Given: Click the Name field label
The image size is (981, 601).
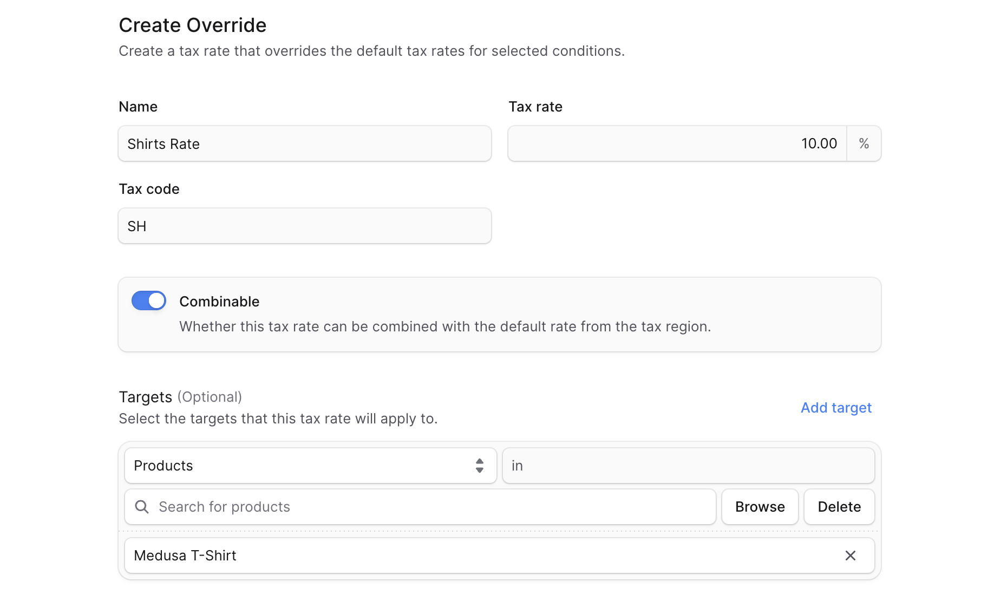Looking at the screenshot, I should (138, 107).
